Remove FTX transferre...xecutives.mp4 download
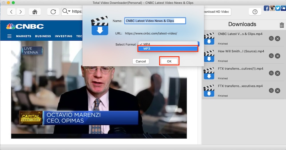 coord(278,90)
